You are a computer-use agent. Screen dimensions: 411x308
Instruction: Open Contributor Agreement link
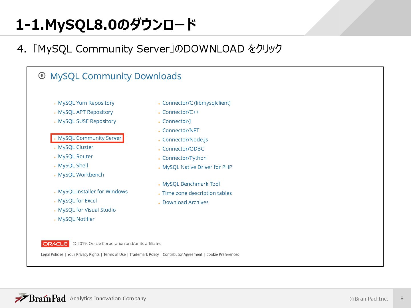tap(182, 254)
